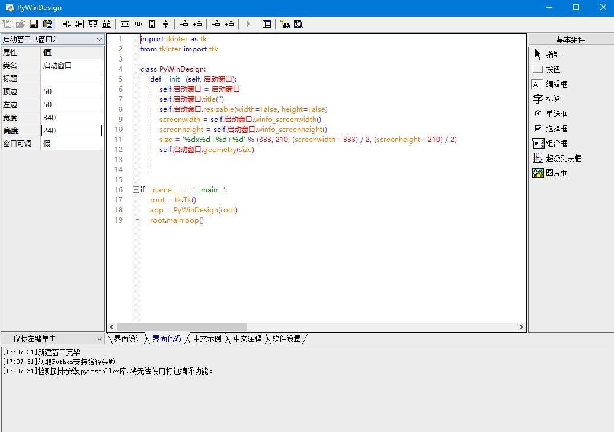Click log entry 获取Python安装路径失败
The width and height of the screenshot is (614, 432).
(x=59, y=362)
